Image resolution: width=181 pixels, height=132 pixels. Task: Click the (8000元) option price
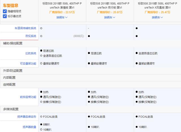[79, 36]
